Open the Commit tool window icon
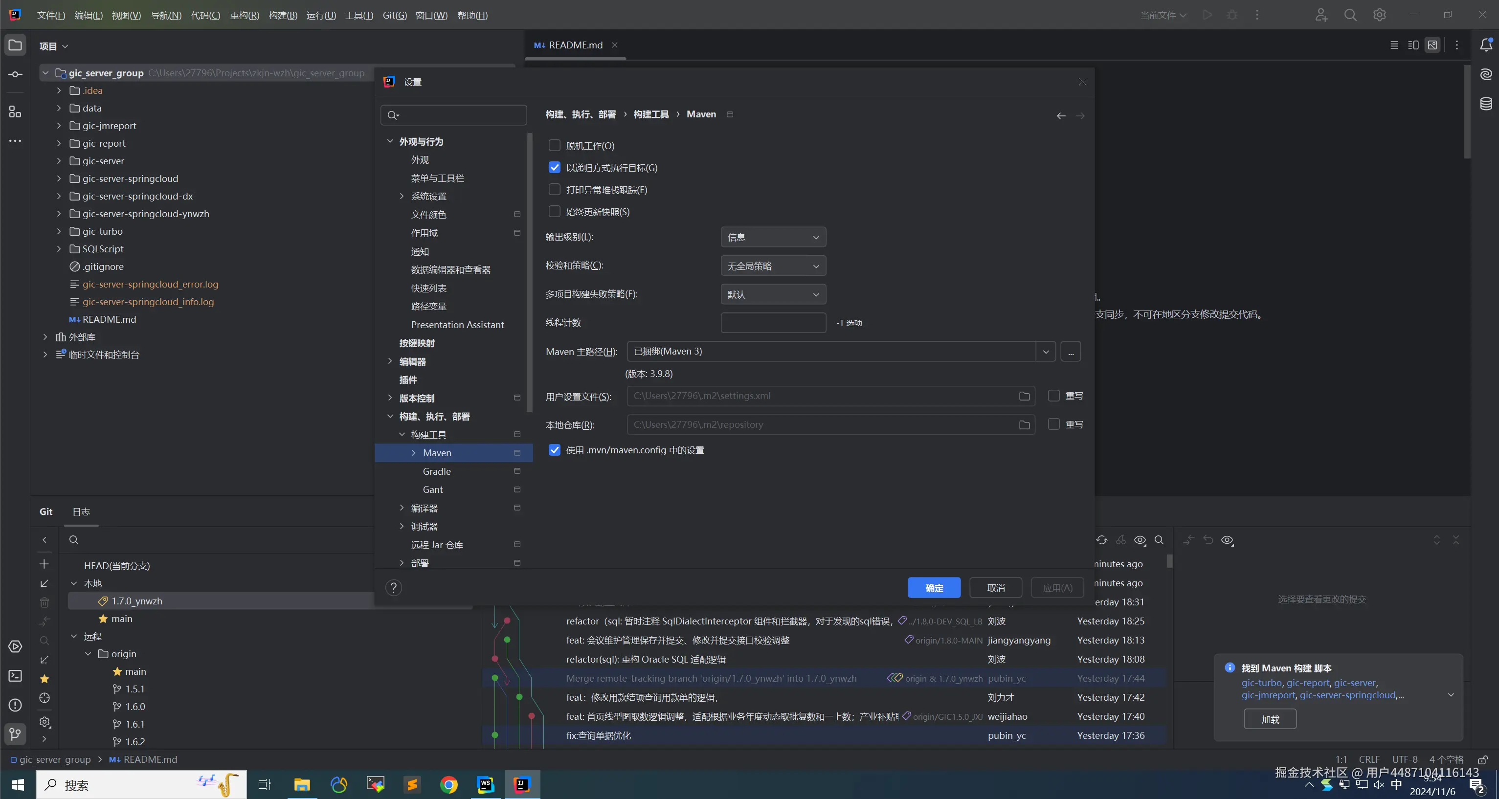 click(x=15, y=74)
